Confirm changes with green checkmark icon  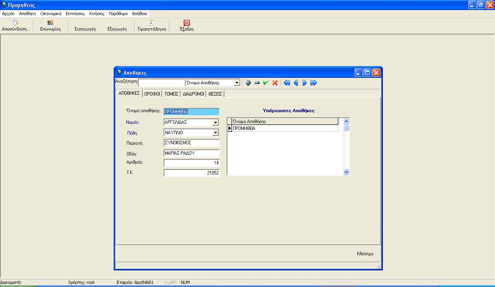click(266, 83)
